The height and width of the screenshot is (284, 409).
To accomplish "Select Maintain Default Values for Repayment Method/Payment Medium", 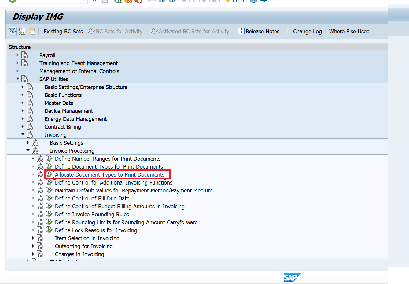I will (134, 190).
